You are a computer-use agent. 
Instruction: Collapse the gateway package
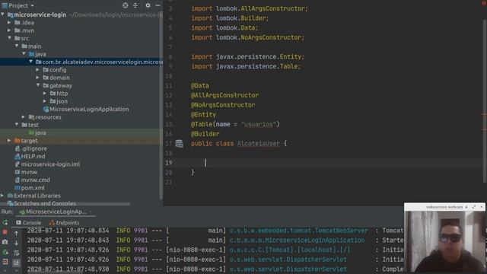click(38, 84)
